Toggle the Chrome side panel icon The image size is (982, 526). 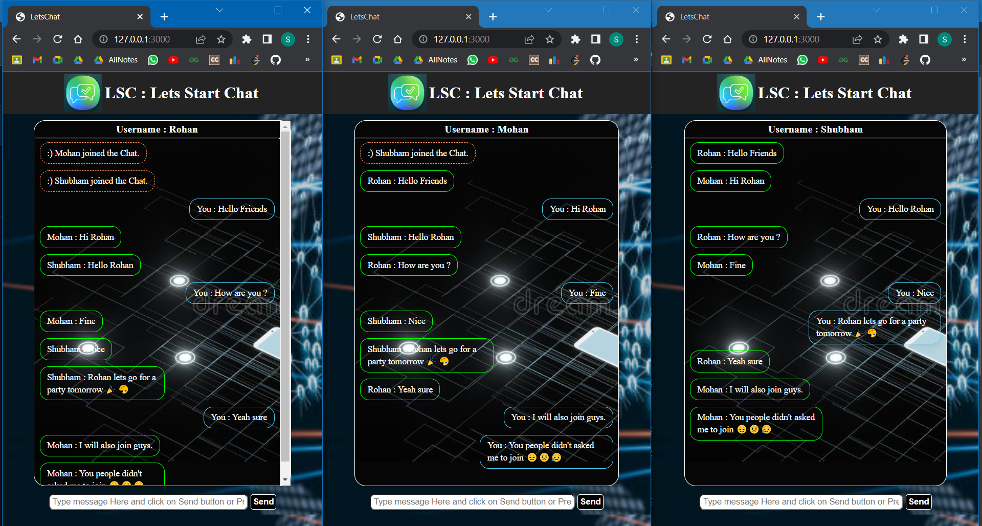(266, 39)
